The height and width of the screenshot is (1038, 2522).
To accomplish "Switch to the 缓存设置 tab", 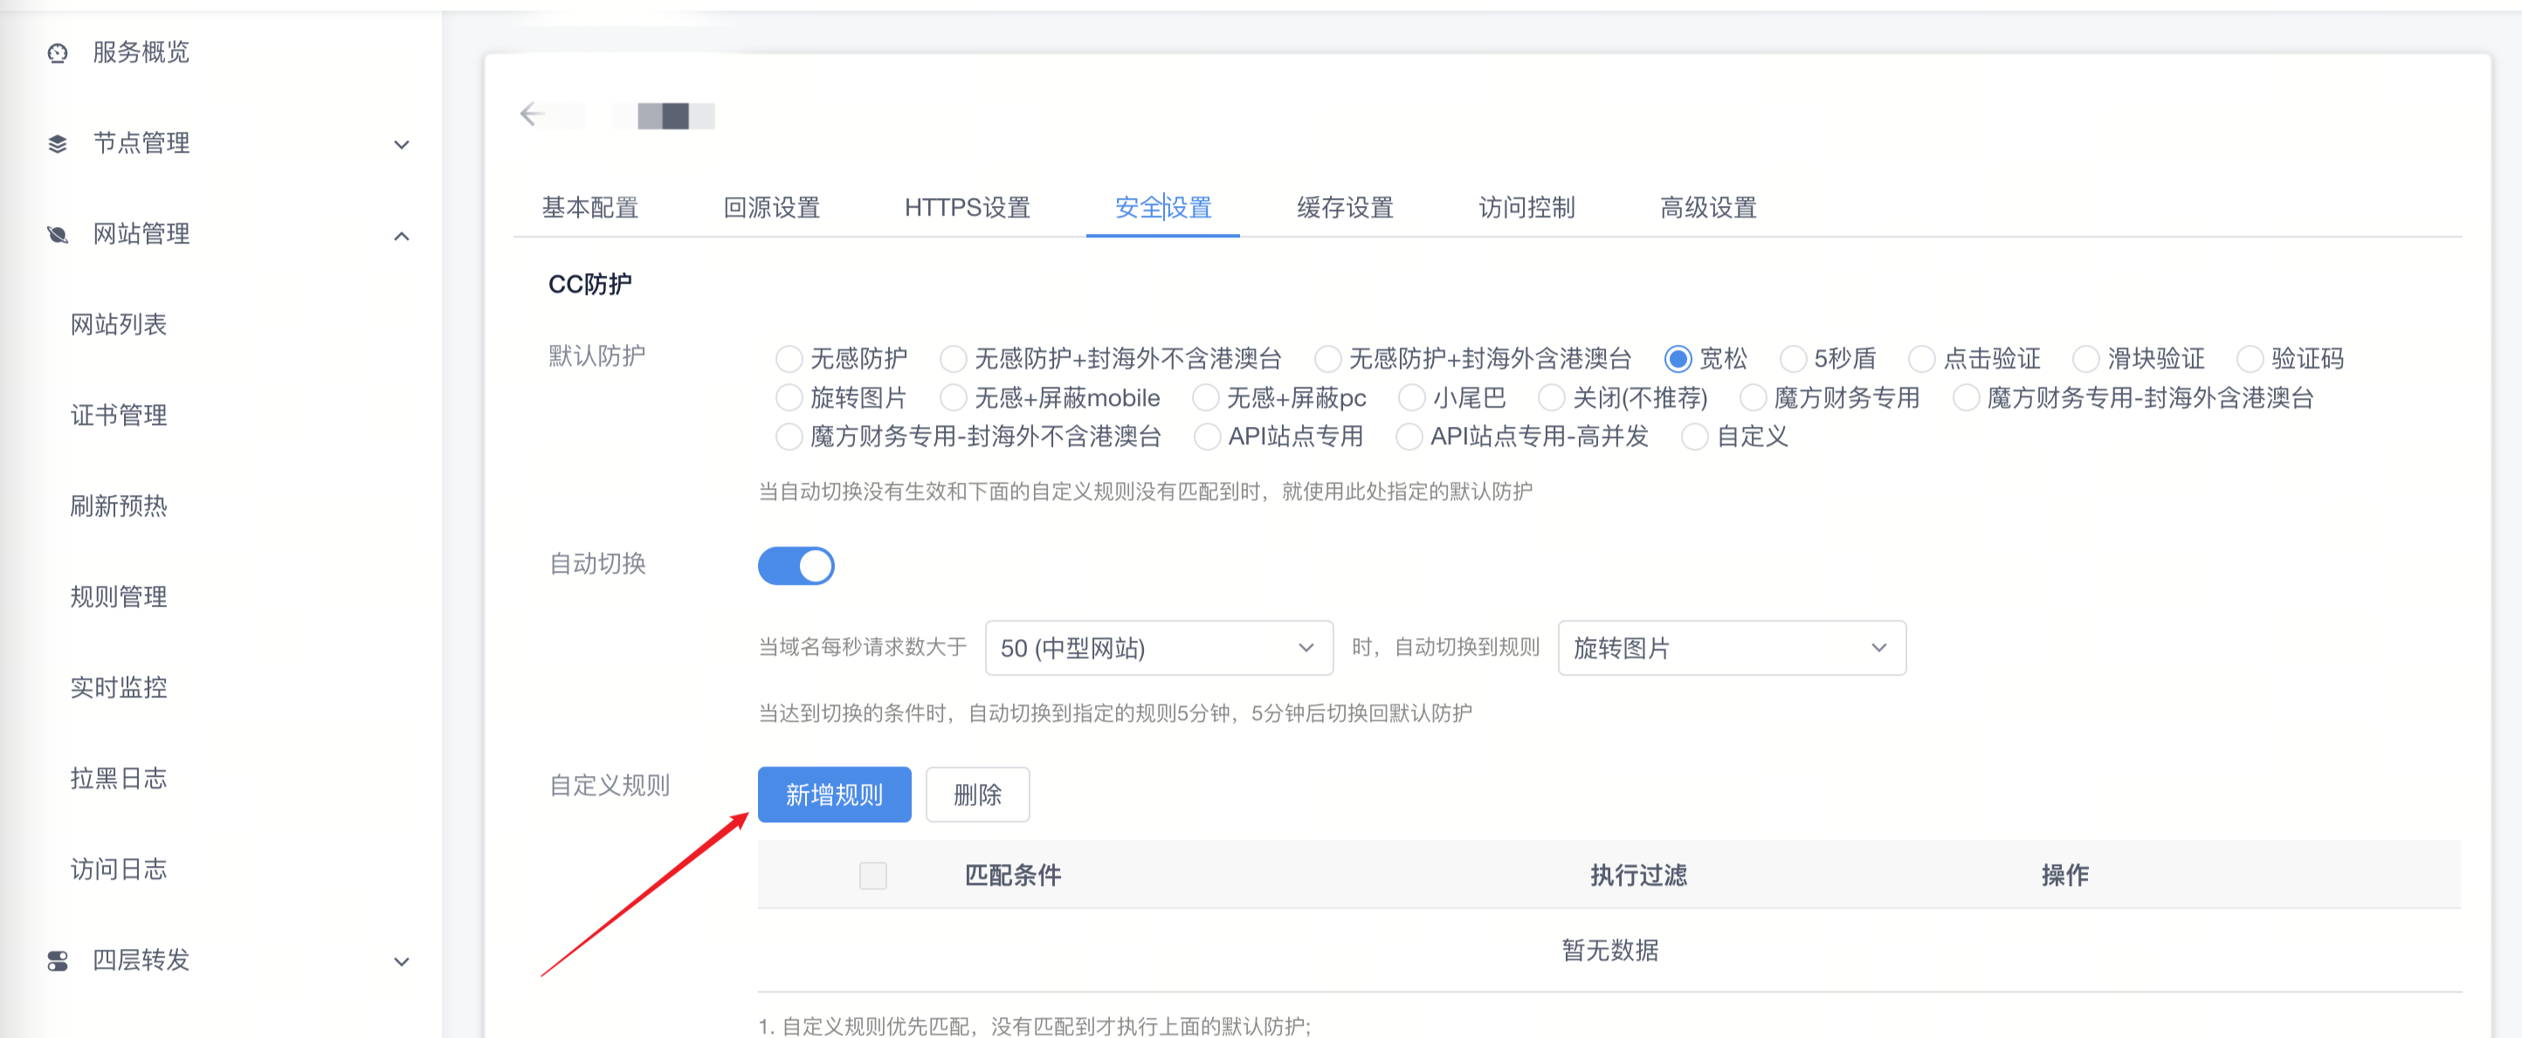I will tap(1345, 208).
